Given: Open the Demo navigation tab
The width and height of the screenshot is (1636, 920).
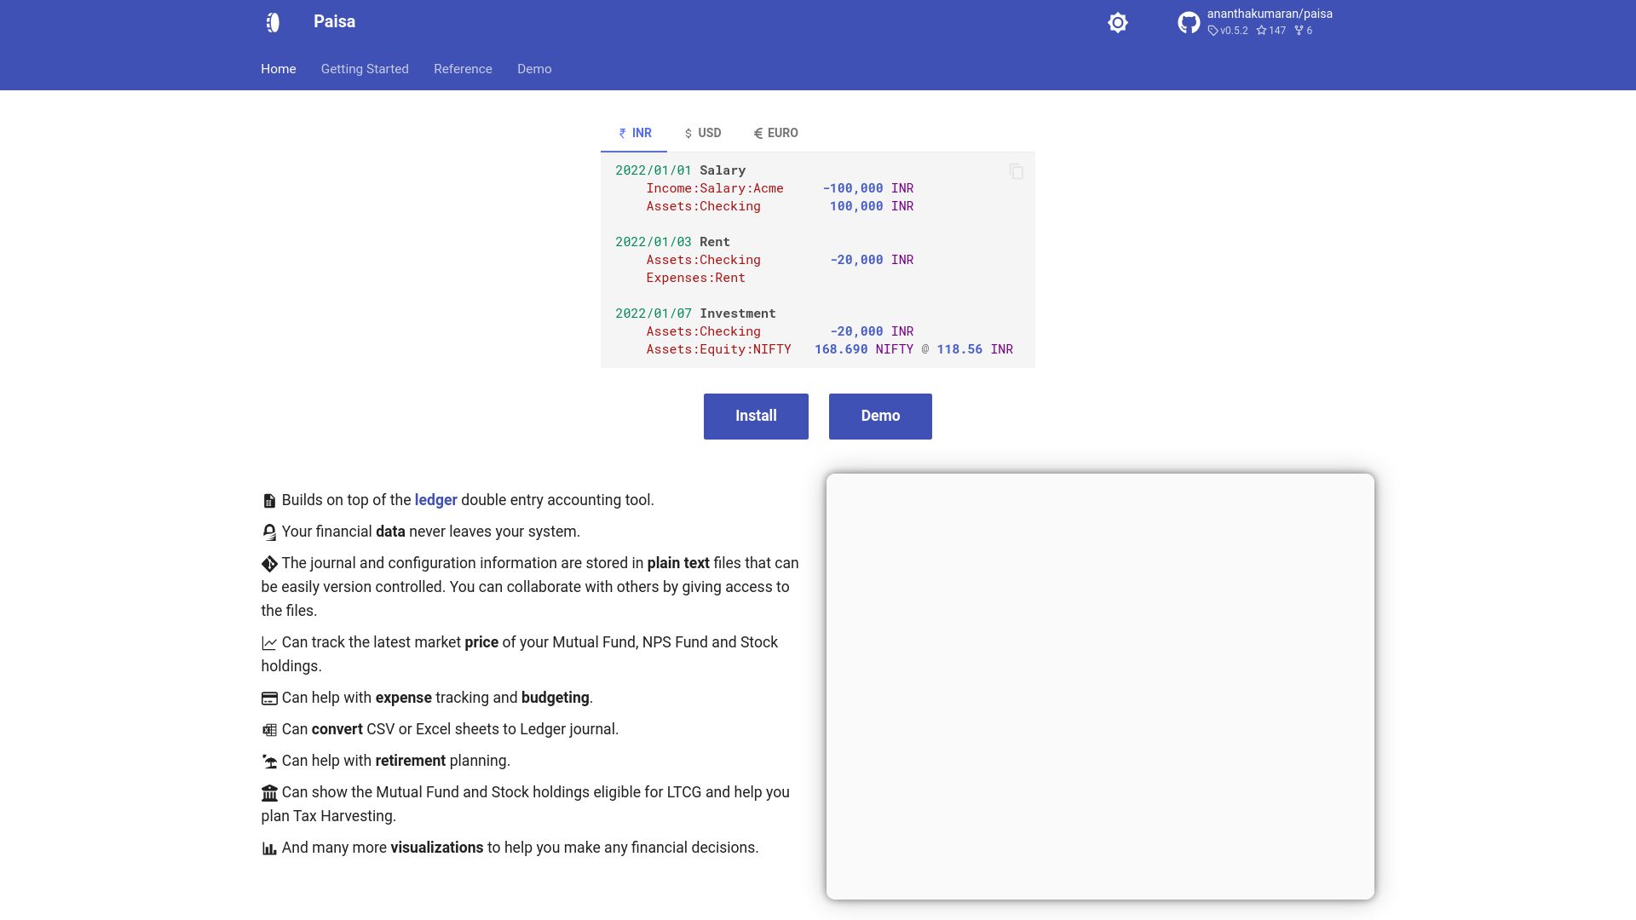Looking at the screenshot, I should (534, 69).
